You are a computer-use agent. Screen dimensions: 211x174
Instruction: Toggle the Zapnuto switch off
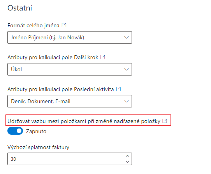tap(15, 131)
